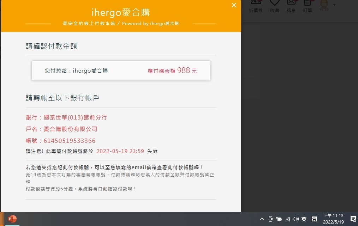This screenshot has height=226, width=358.
Task: Show hidden tray icons chevron
Action: pos(262,219)
